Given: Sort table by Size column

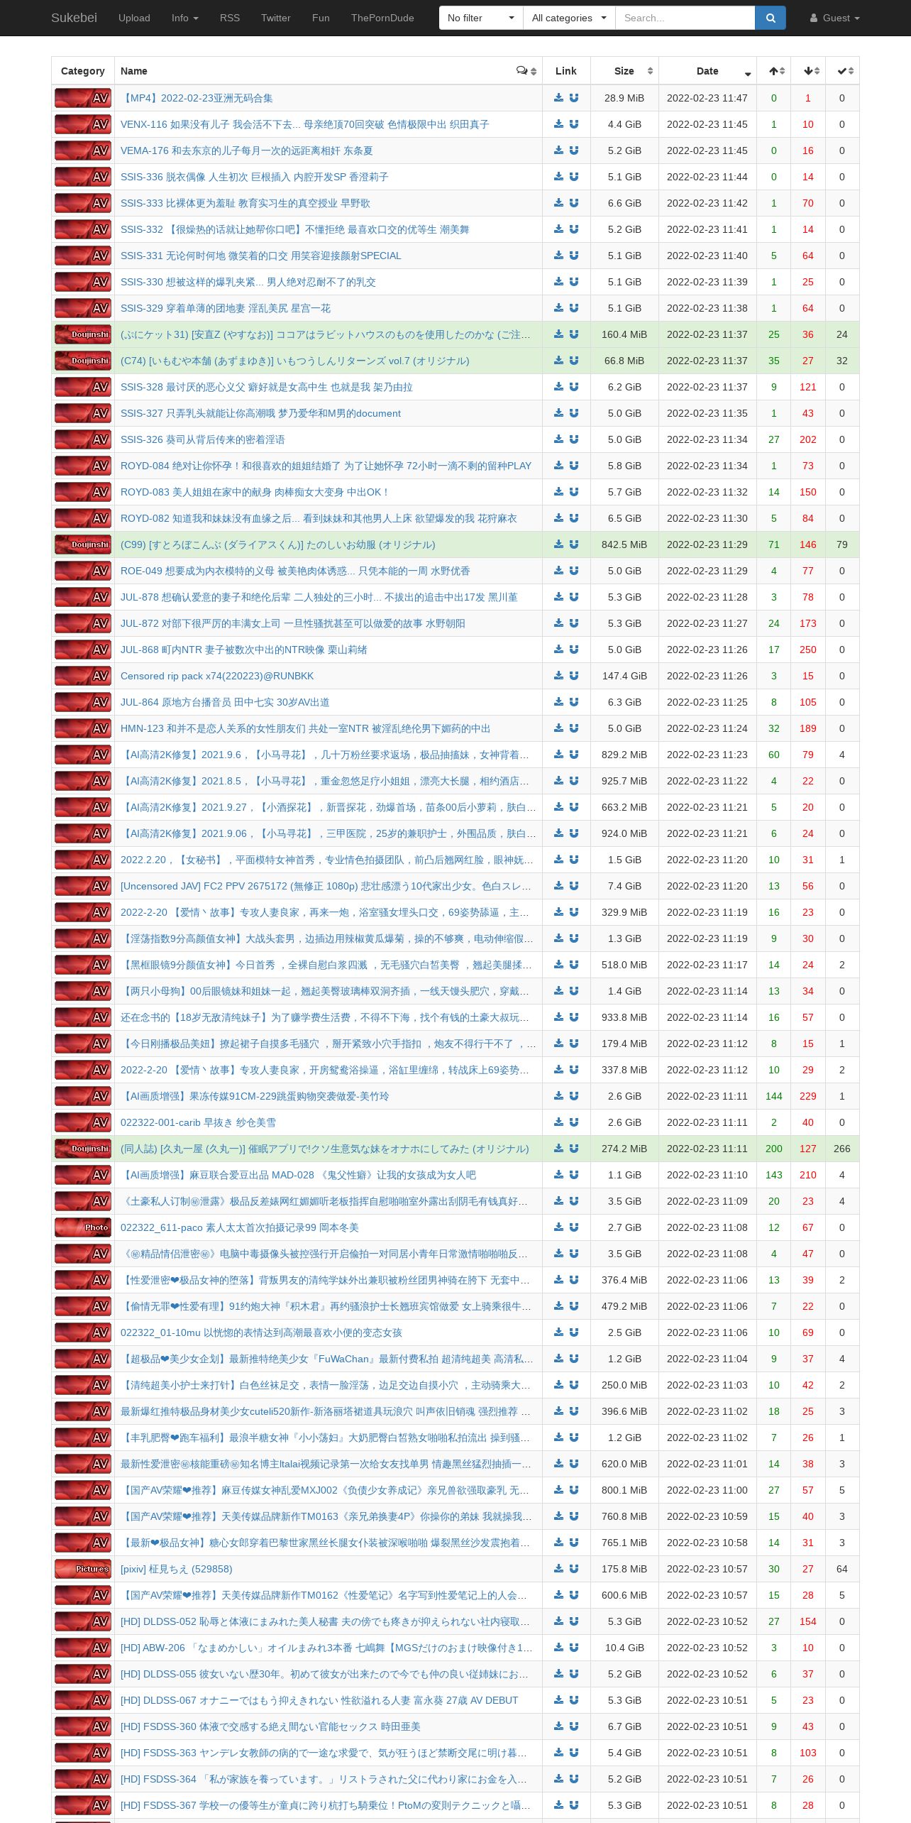Looking at the screenshot, I should (624, 71).
